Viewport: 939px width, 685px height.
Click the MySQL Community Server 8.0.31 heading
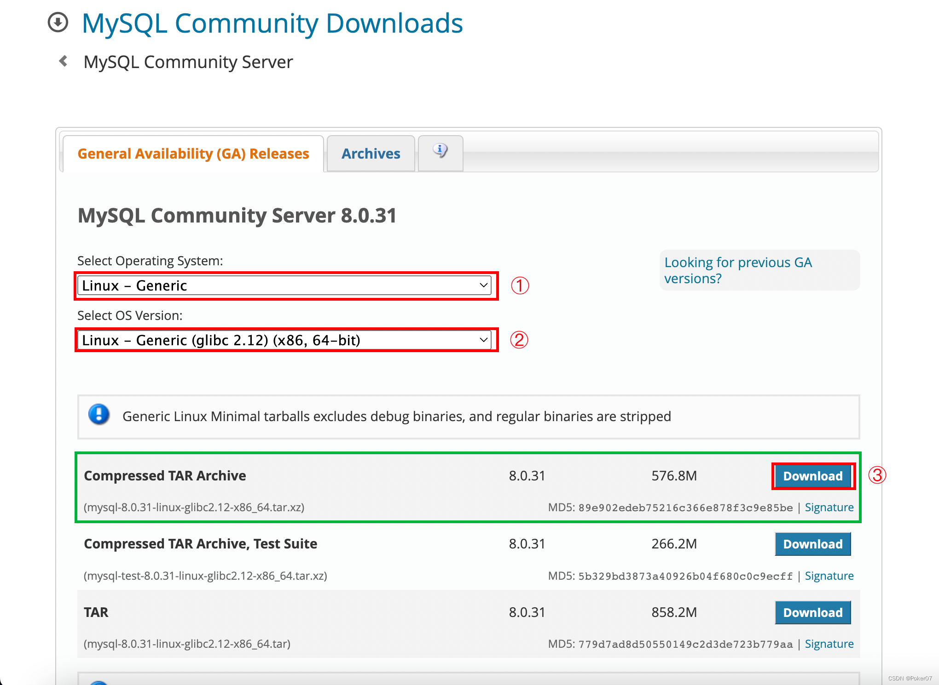pyautogui.click(x=237, y=216)
